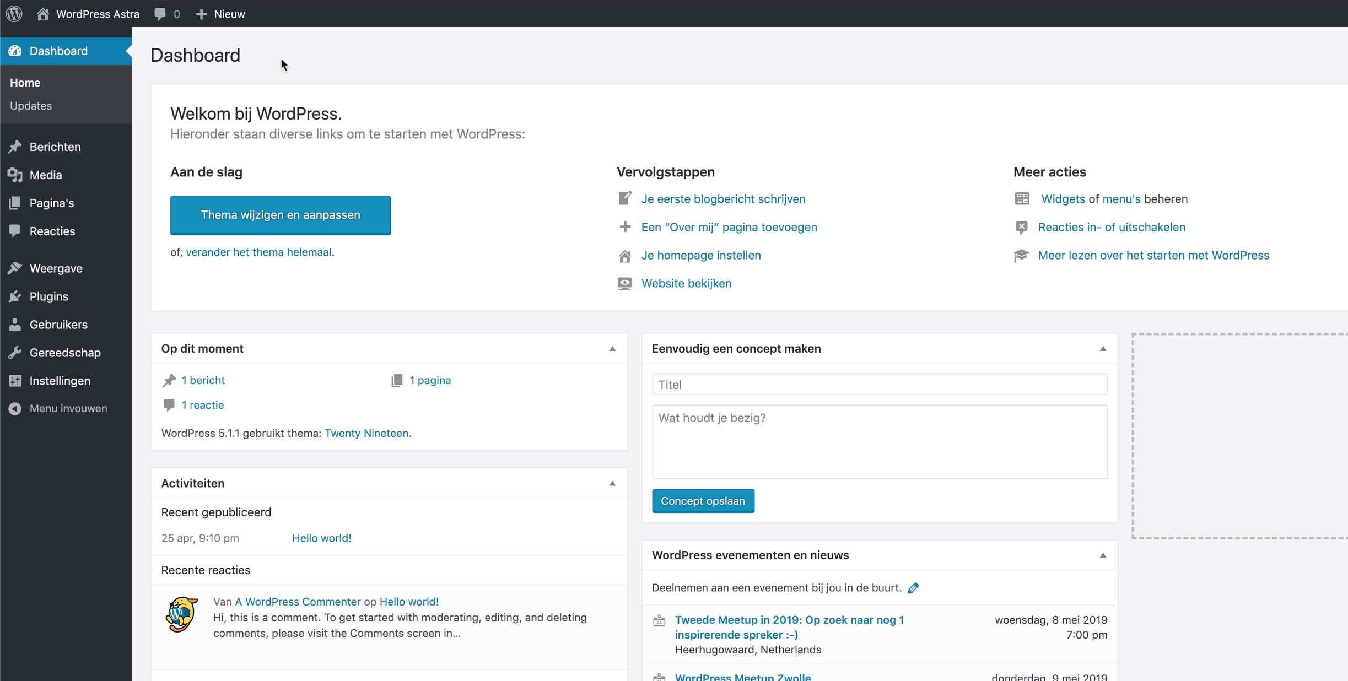Toggle the Eenvoudig een concept maken panel
This screenshot has height=681, width=1348.
click(x=1103, y=349)
